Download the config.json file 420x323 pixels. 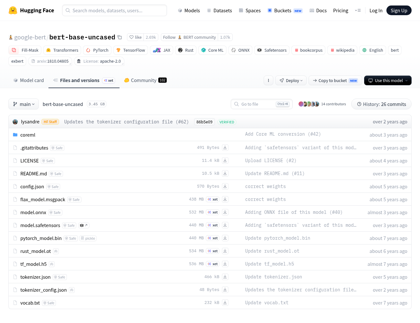point(225,186)
